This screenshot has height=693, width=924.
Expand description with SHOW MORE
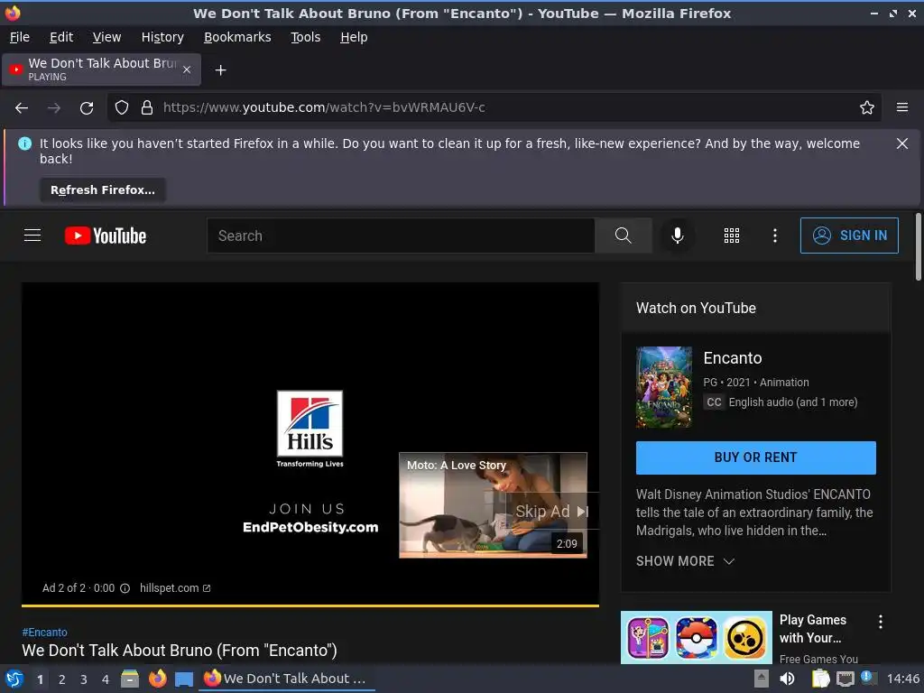685,561
